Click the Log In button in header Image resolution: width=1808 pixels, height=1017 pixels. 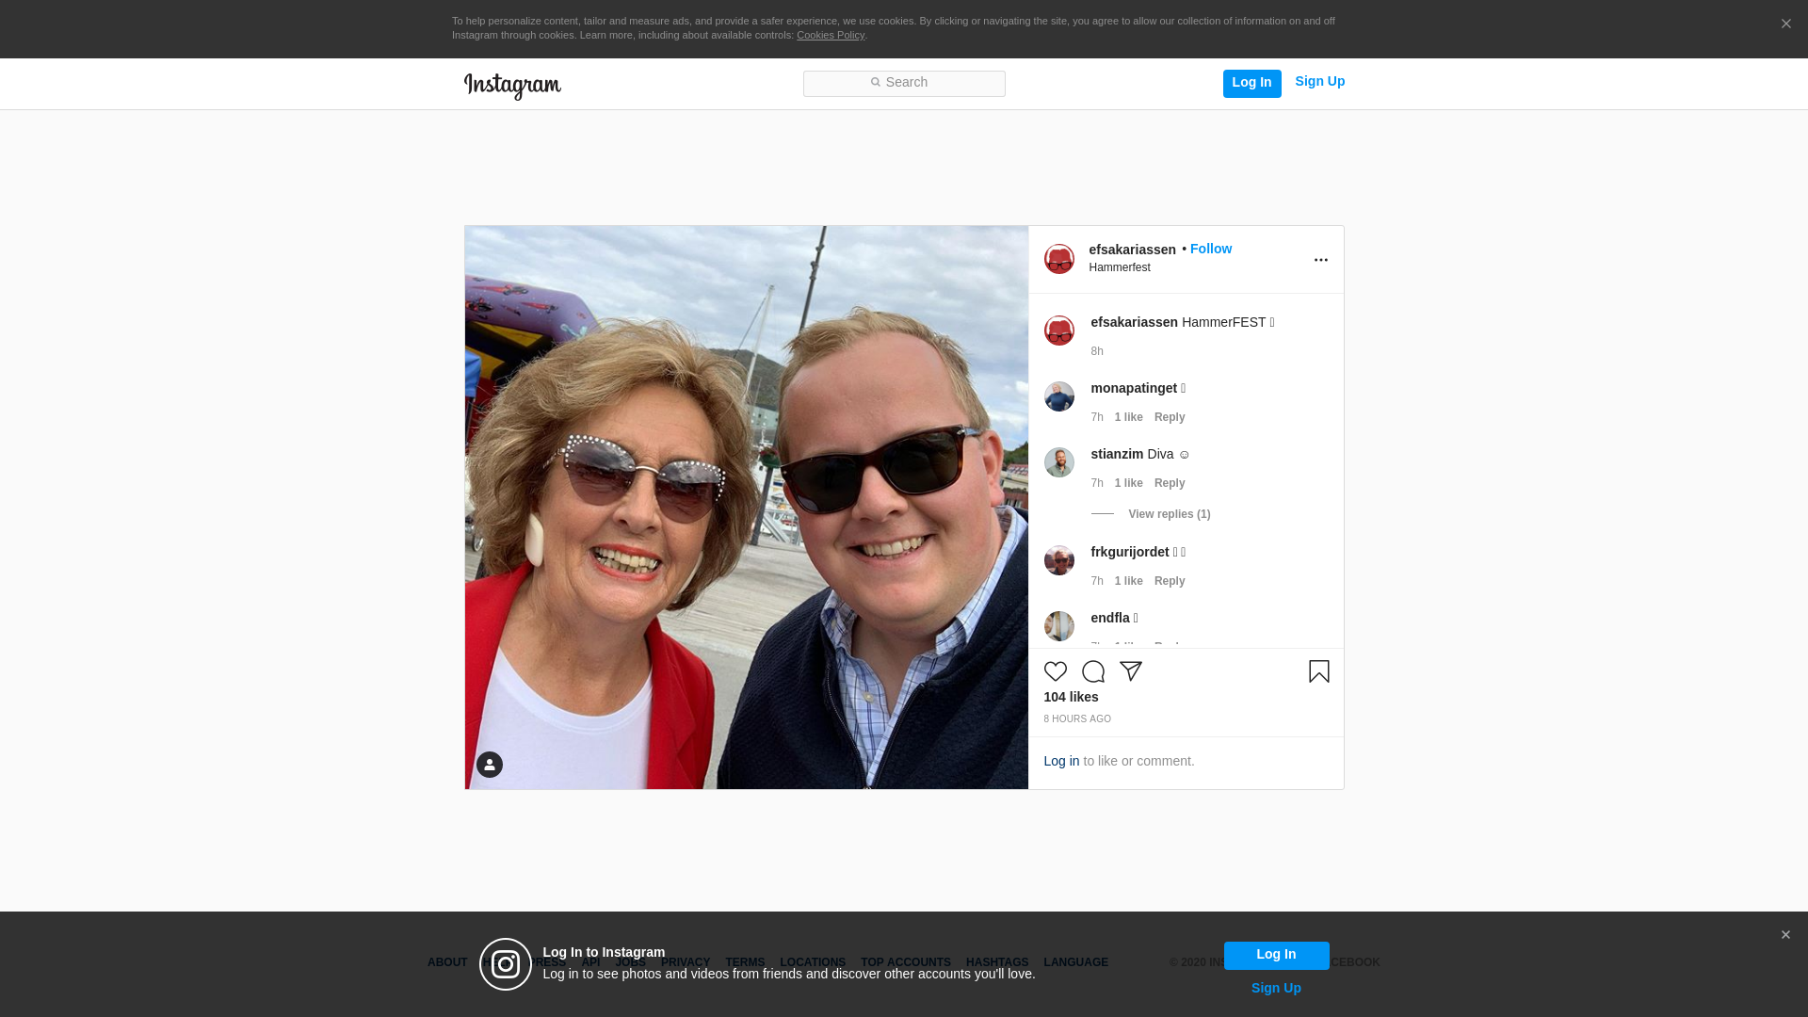click(x=1251, y=83)
